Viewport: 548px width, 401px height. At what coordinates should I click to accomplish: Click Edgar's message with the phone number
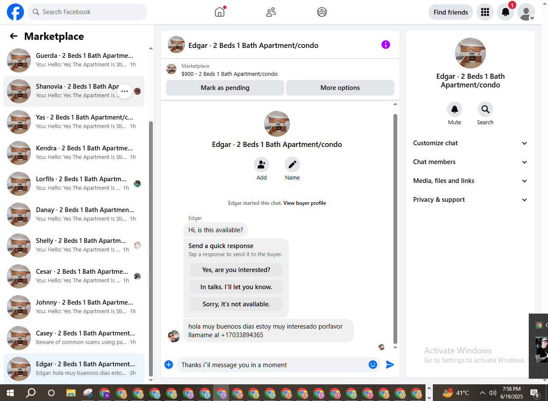pyautogui.click(x=268, y=331)
